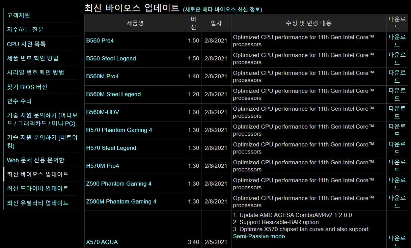This screenshot has width=411, height=248.
Task: Download BIOS for X570 AQUA
Action: [x=397, y=241]
